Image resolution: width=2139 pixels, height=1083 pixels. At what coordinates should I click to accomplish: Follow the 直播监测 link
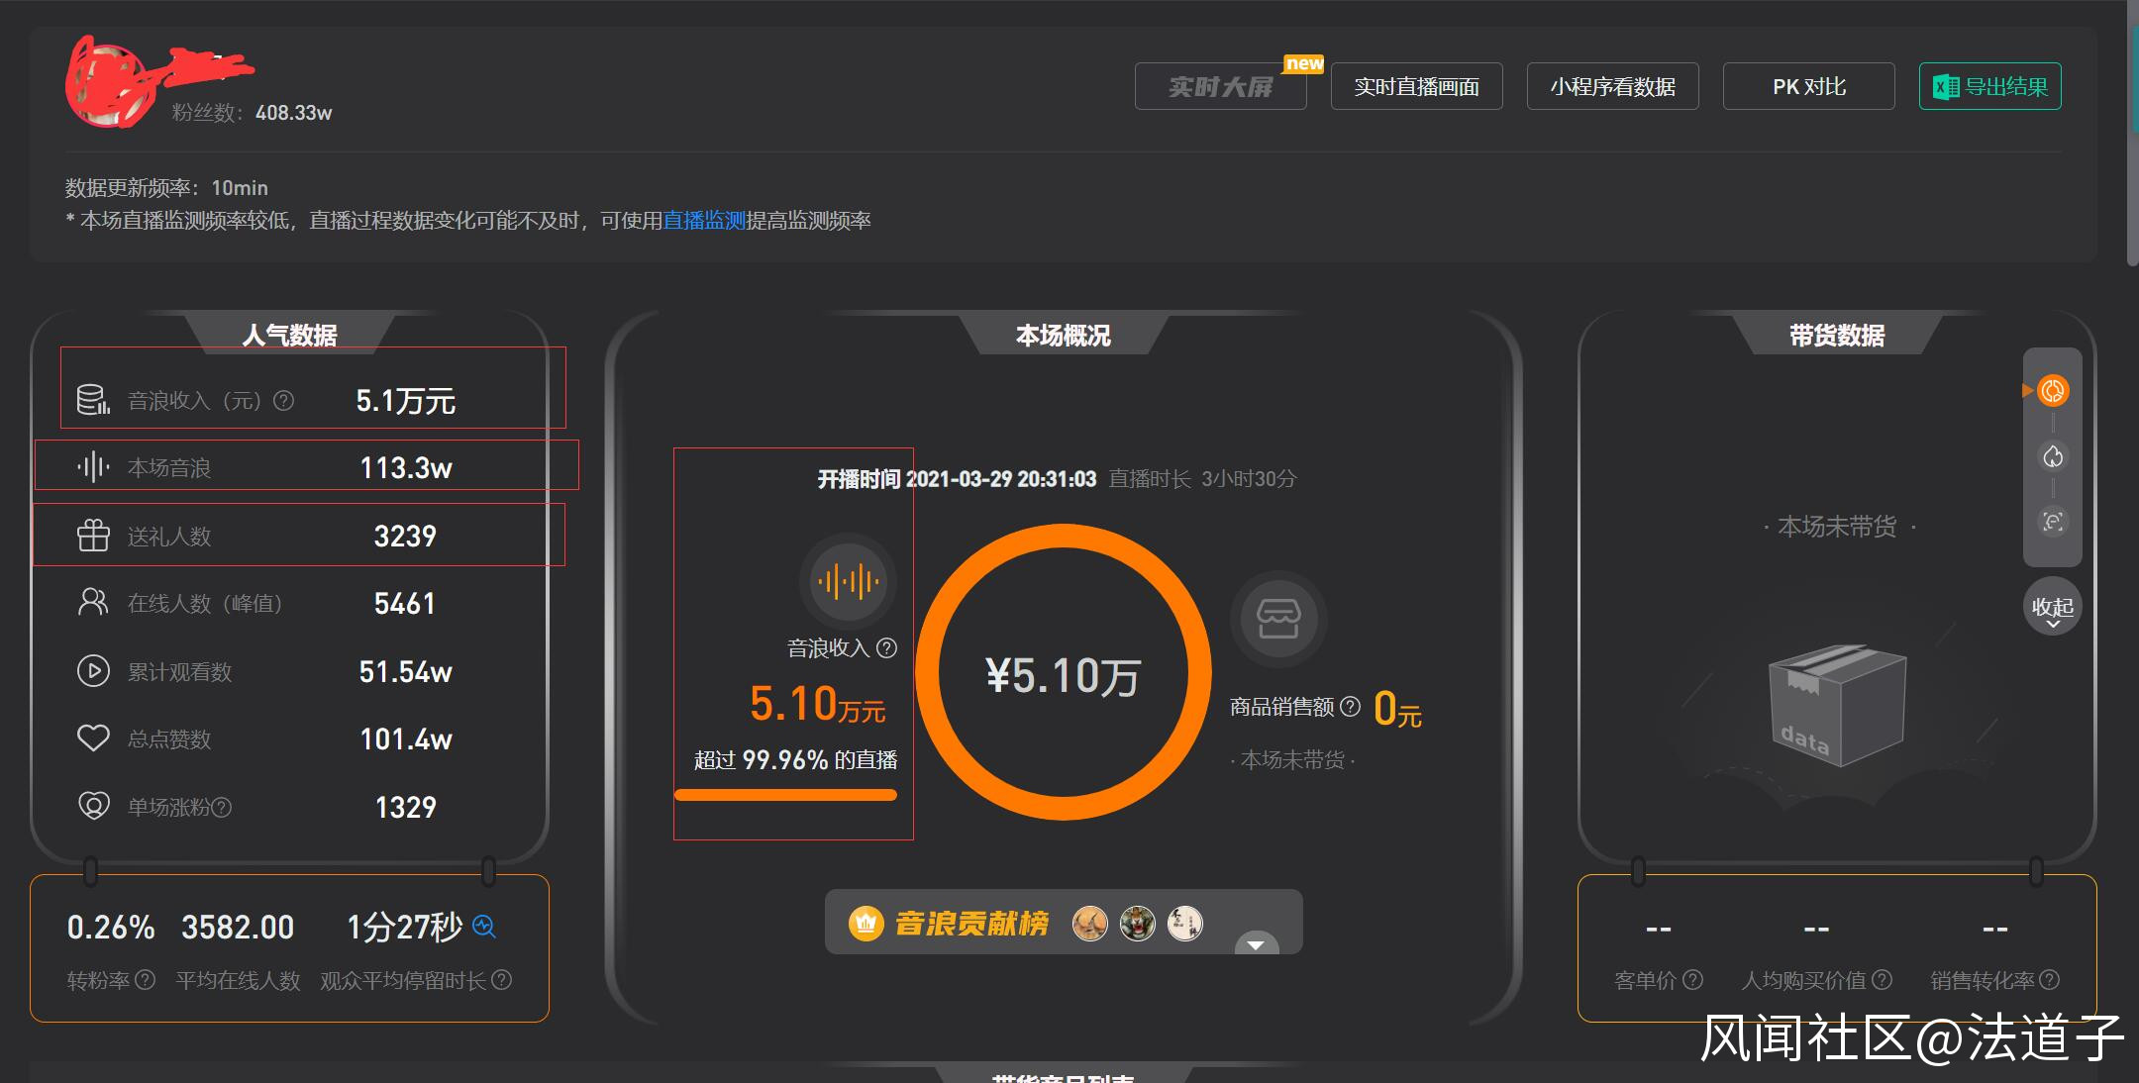(703, 221)
